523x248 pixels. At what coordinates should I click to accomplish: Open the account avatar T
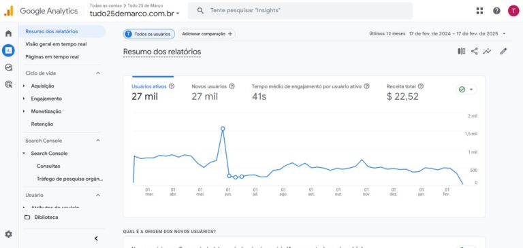[x=513, y=11]
